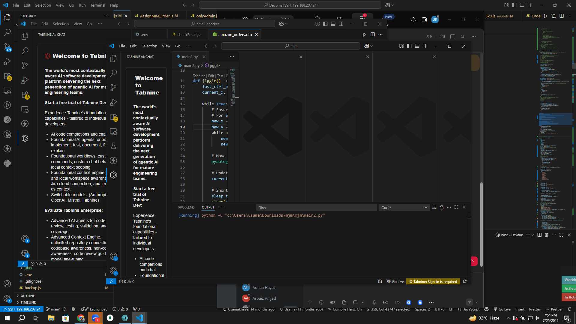Viewport: 576px width, 324px height.
Task: Open Copilot chevron dropdown in mjm title bar
Action: coord(372,46)
